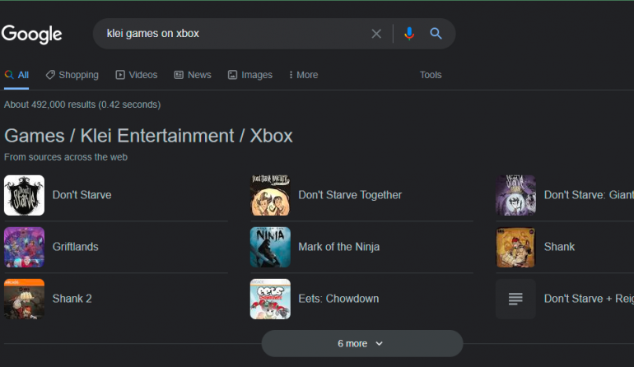The image size is (634, 367).
Task: Click the Shopping tag icon
Action: click(50, 74)
